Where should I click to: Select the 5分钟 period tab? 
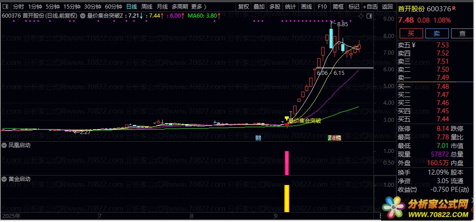pos(53,6)
